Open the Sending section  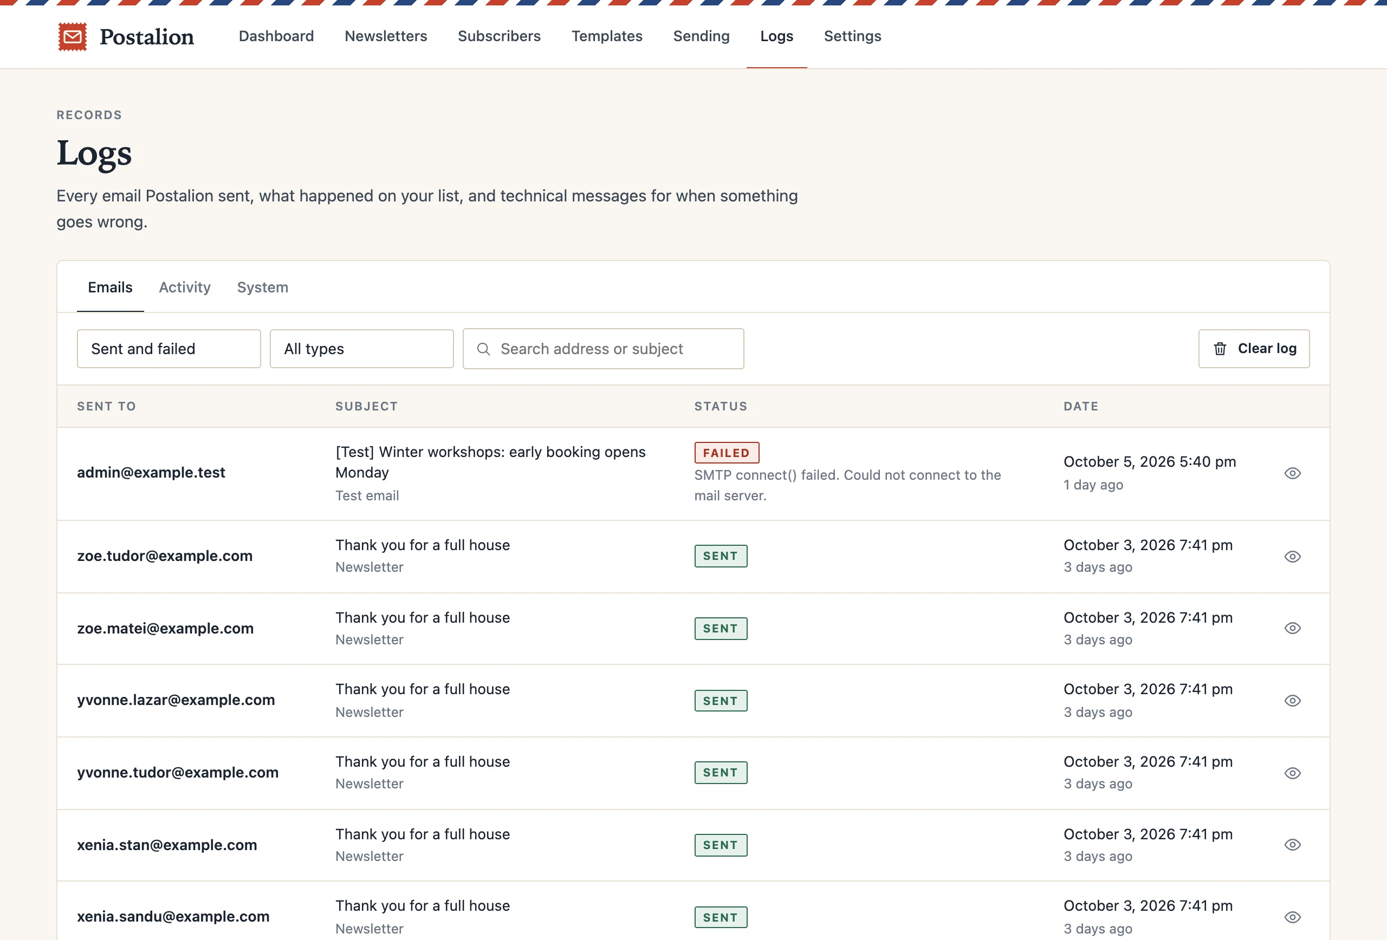(x=701, y=36)
